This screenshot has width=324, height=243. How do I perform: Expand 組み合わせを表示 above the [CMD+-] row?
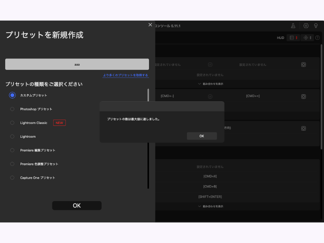210,84
